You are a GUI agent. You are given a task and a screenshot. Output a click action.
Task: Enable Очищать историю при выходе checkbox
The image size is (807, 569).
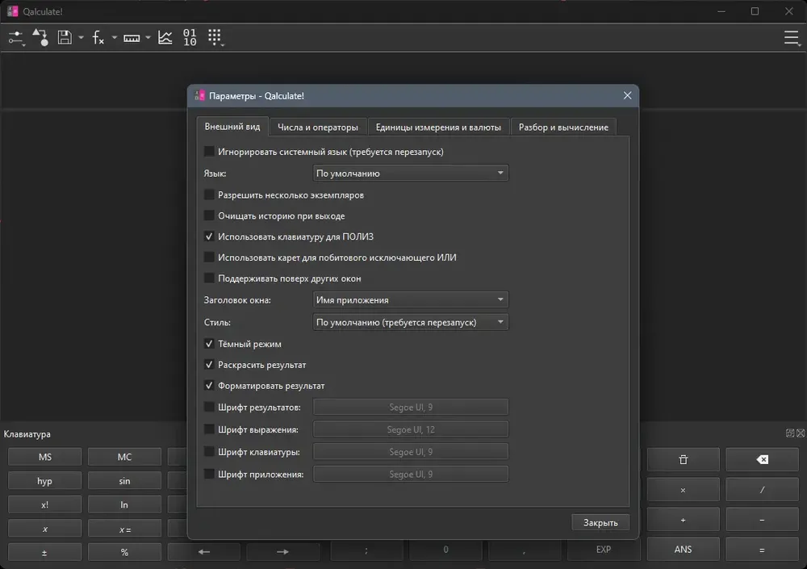tap(209, 215)
